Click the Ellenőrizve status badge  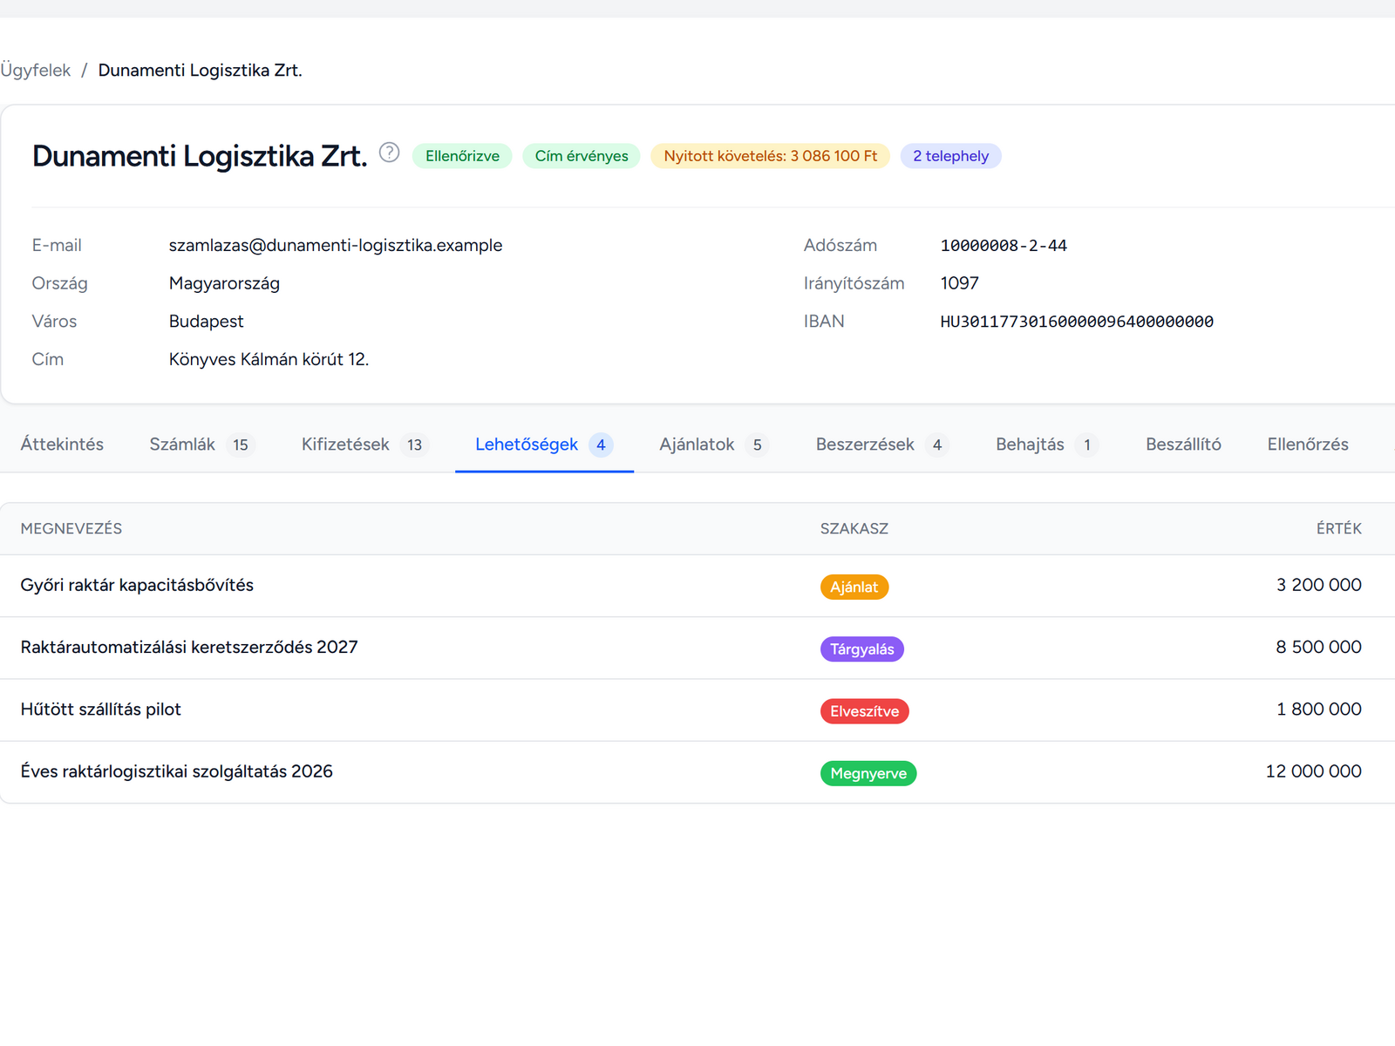click(462, 156)
